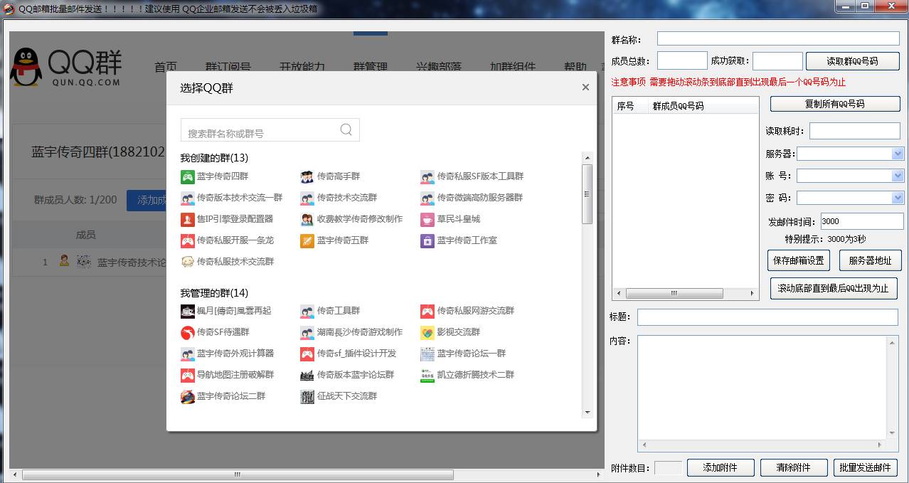Open the 密码 dropdown
Viewport: 909px width, 483px height.
[x=898, y=198]
